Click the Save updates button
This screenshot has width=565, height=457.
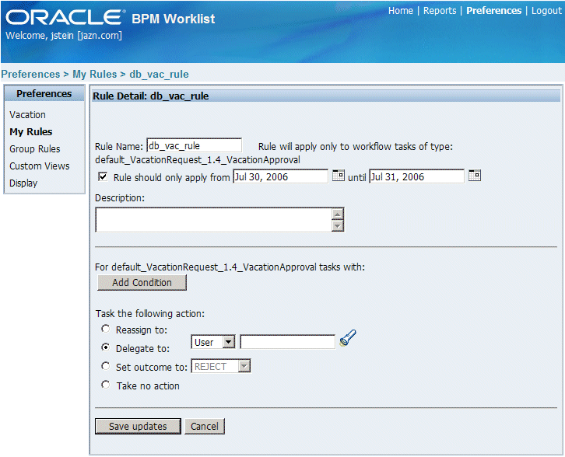[x=138, y=427]
